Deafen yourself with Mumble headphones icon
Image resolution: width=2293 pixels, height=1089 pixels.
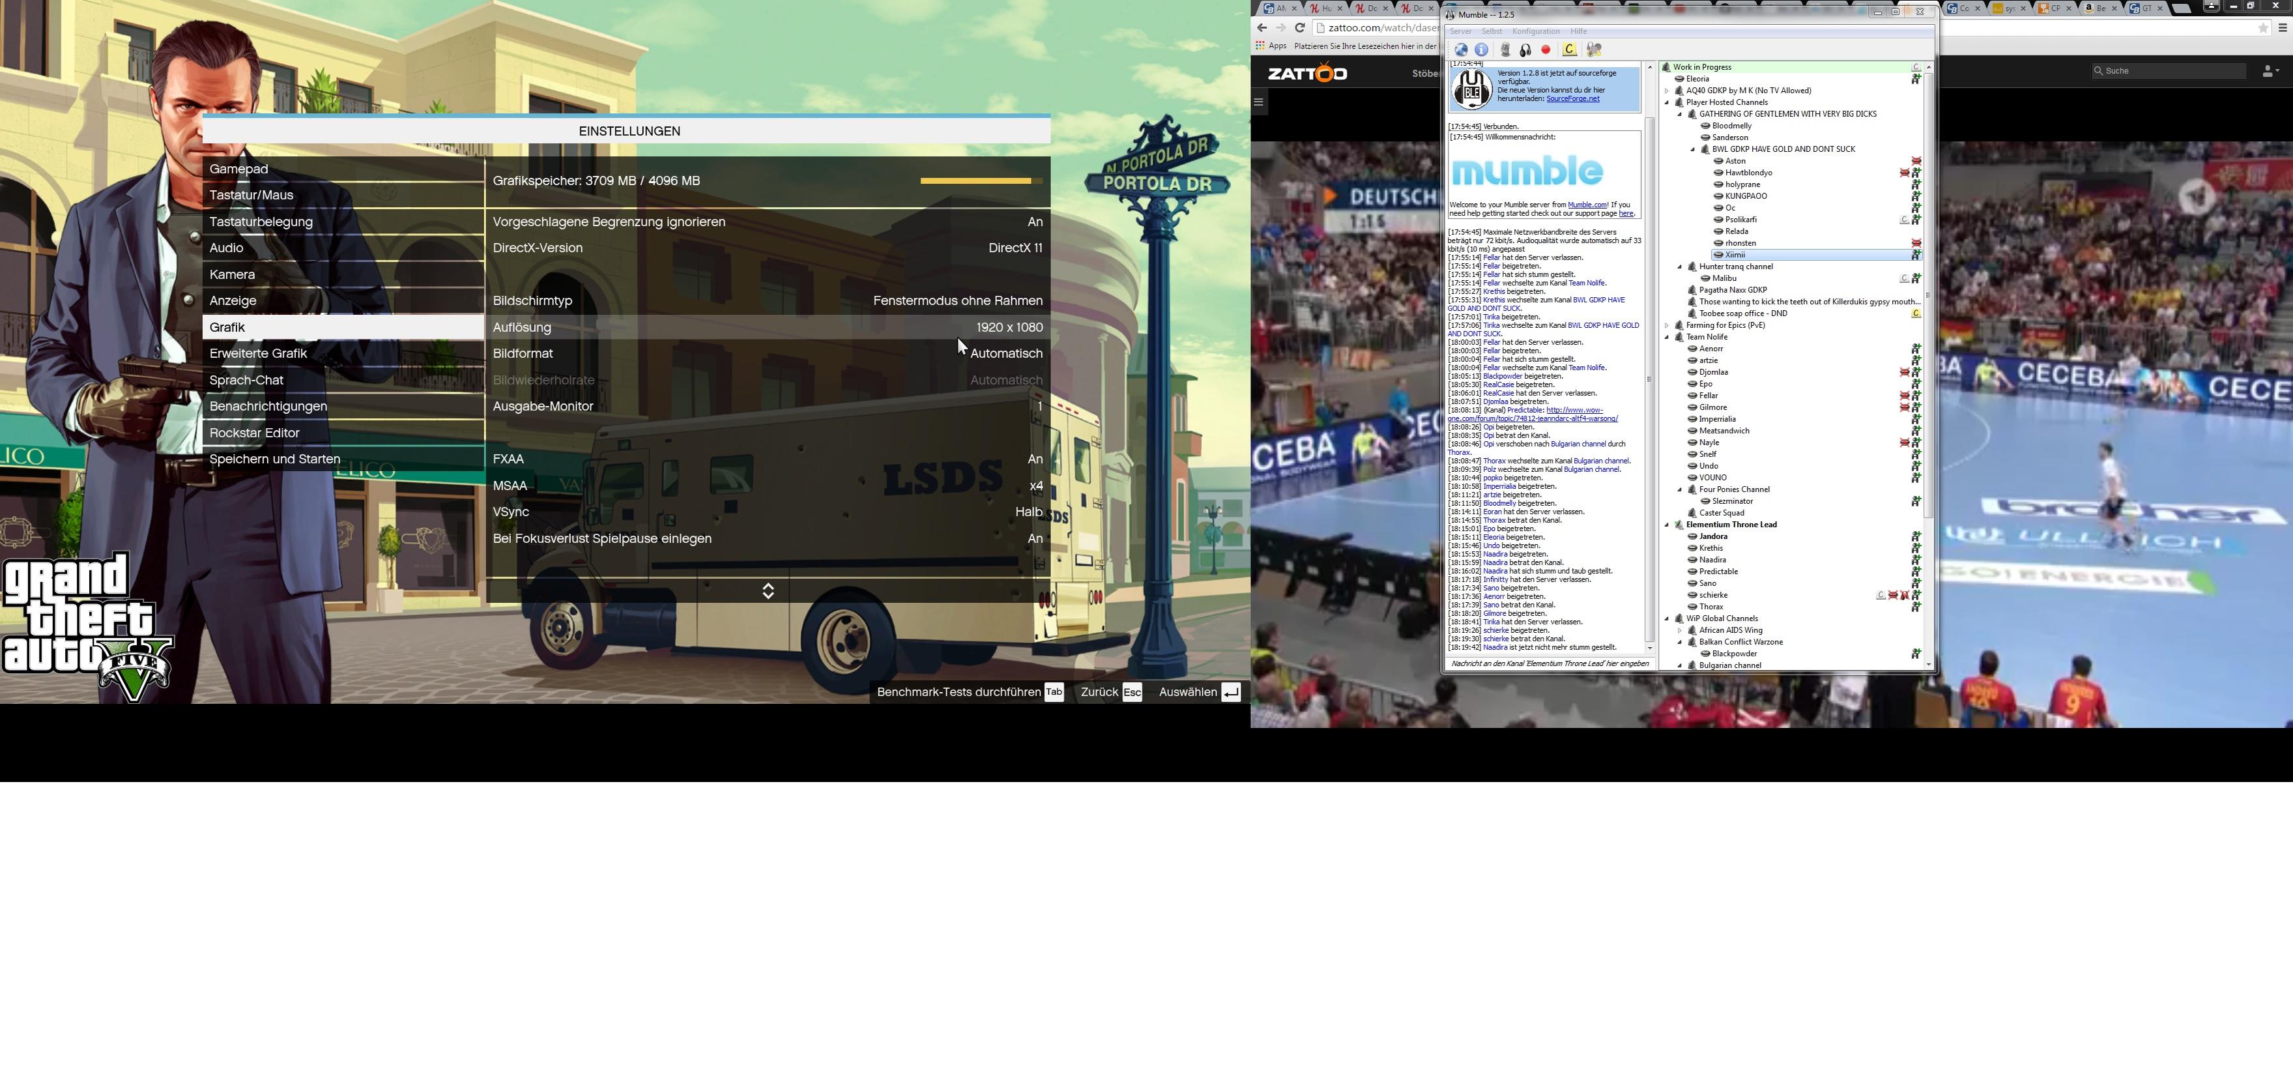coord(1525,50)
